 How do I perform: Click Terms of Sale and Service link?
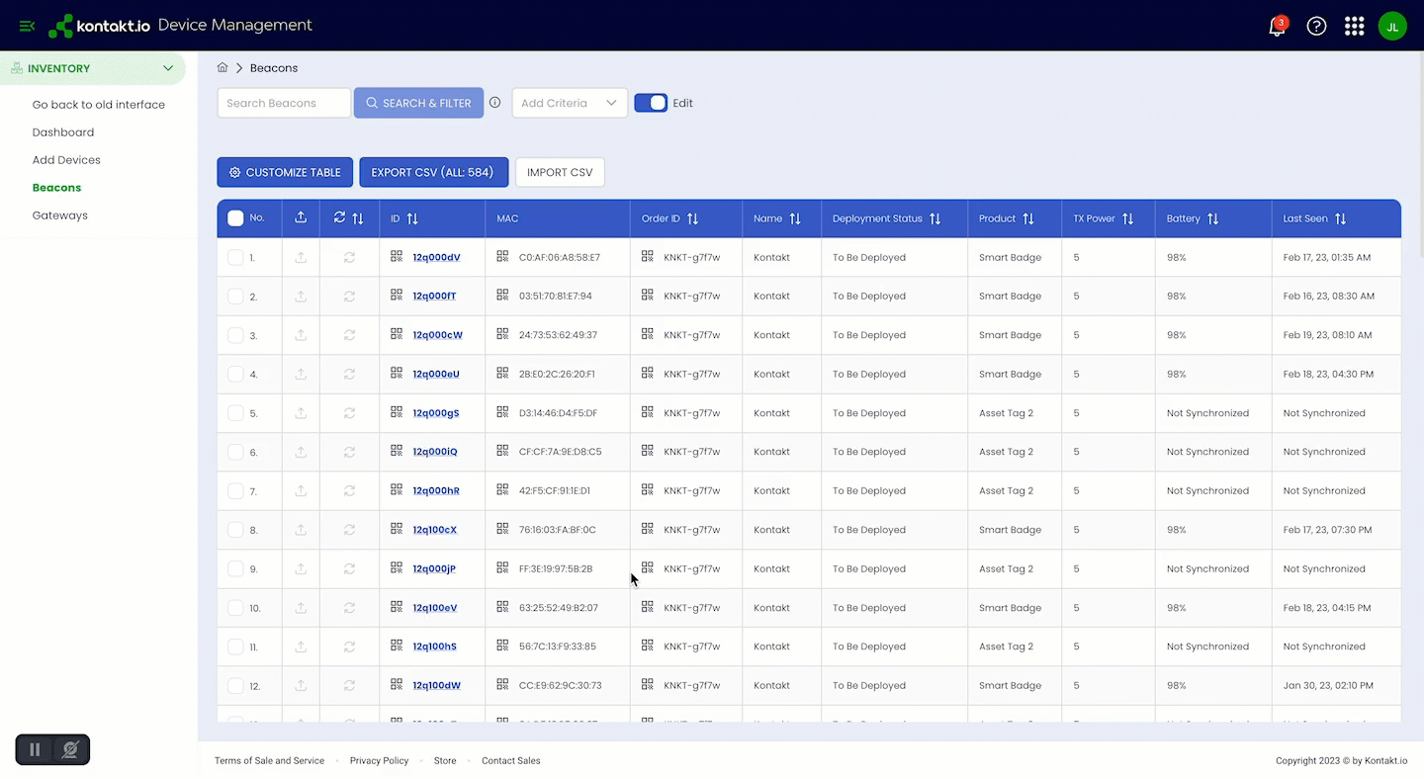(269, 761)
